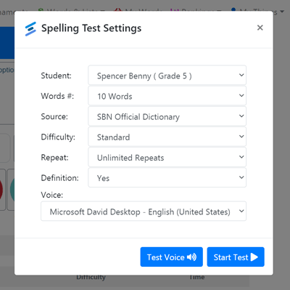Click the Voice: label
Screen dimensions: 290x290
(52, 195)
